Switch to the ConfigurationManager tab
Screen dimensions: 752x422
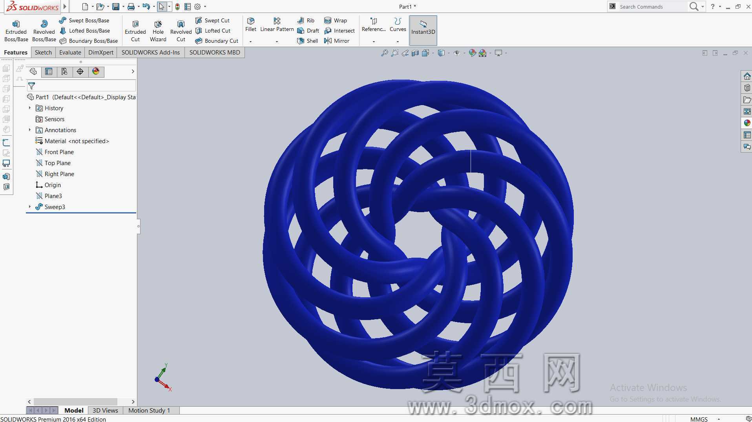coord(64,71)
